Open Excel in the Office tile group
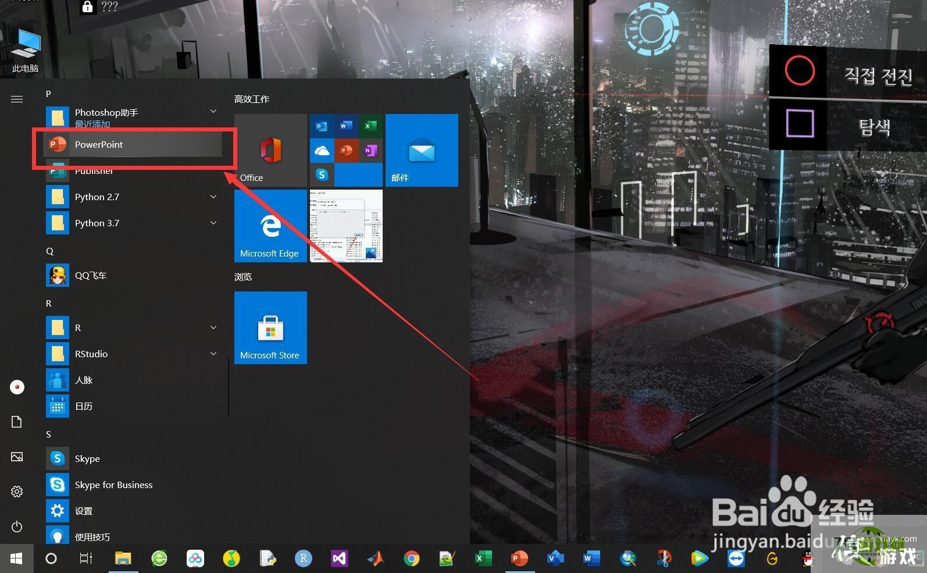 (x=370, y=126)
